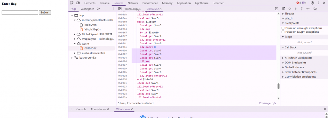The height and width of the screenshot is (118, 328).
Task: Show more navigator tabs chevron
Action: [x=99, y=9]
